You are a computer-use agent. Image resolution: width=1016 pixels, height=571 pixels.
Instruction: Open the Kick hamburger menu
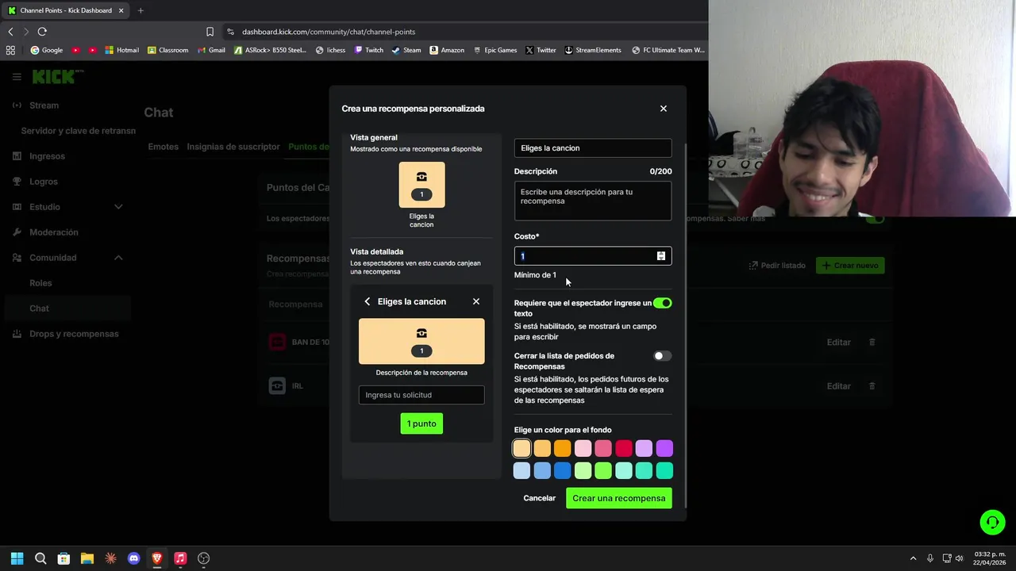coord(17,77)
